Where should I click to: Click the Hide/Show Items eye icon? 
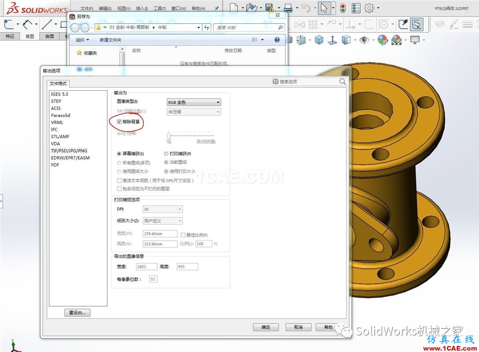[364, 40]
